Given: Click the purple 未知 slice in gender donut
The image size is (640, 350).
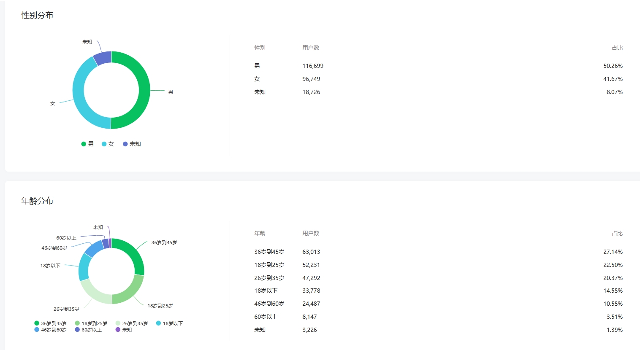Looking at the screenshot, I should tap(103, 58).
